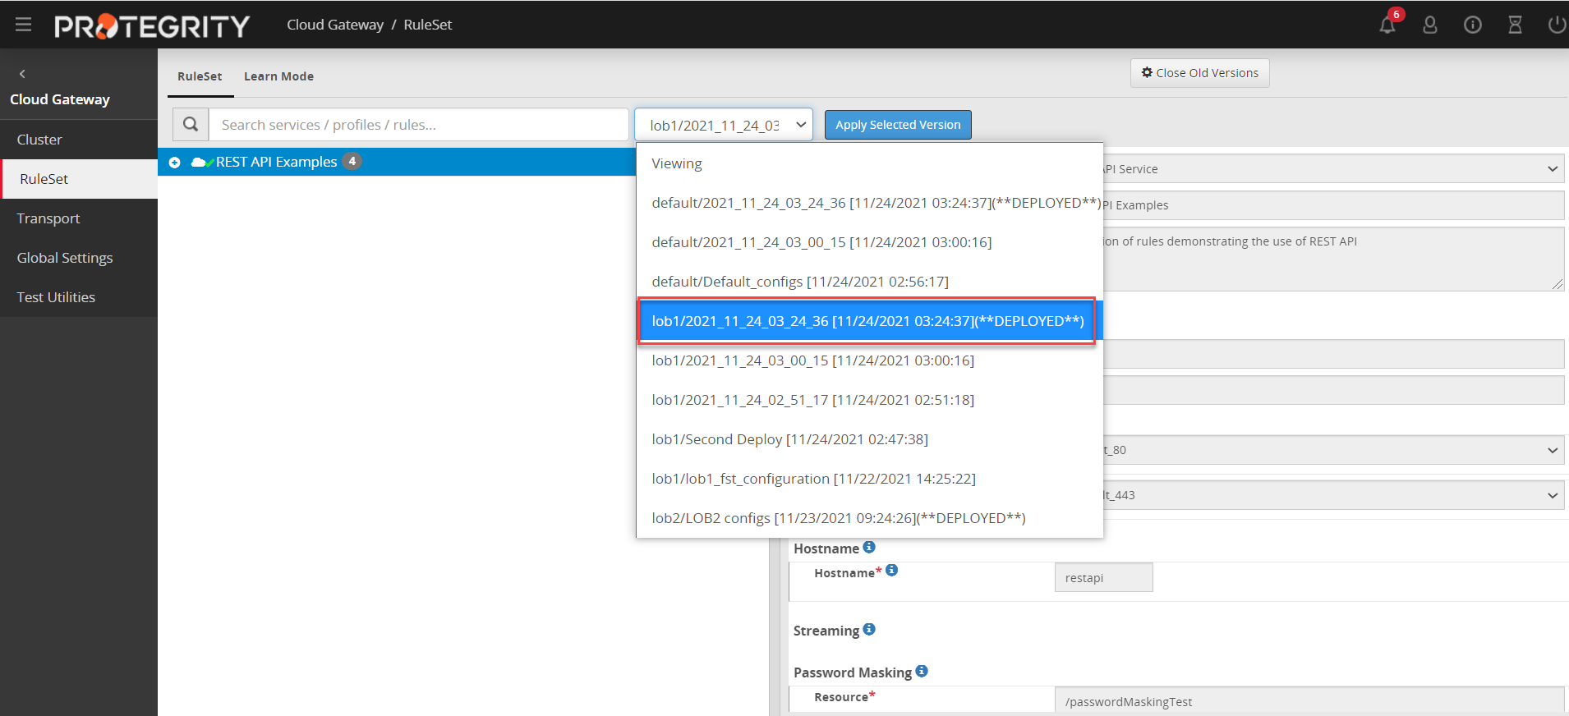Screen dimensions: 1569x716
Task: Open the dropdown ending in _443
Action: coord(1333,495)
